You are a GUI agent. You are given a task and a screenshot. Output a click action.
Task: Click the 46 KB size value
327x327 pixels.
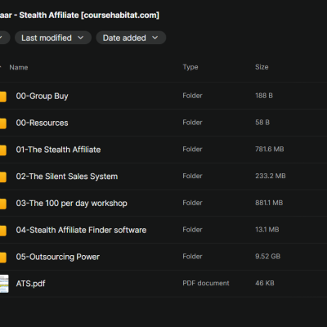coord(265,283)
